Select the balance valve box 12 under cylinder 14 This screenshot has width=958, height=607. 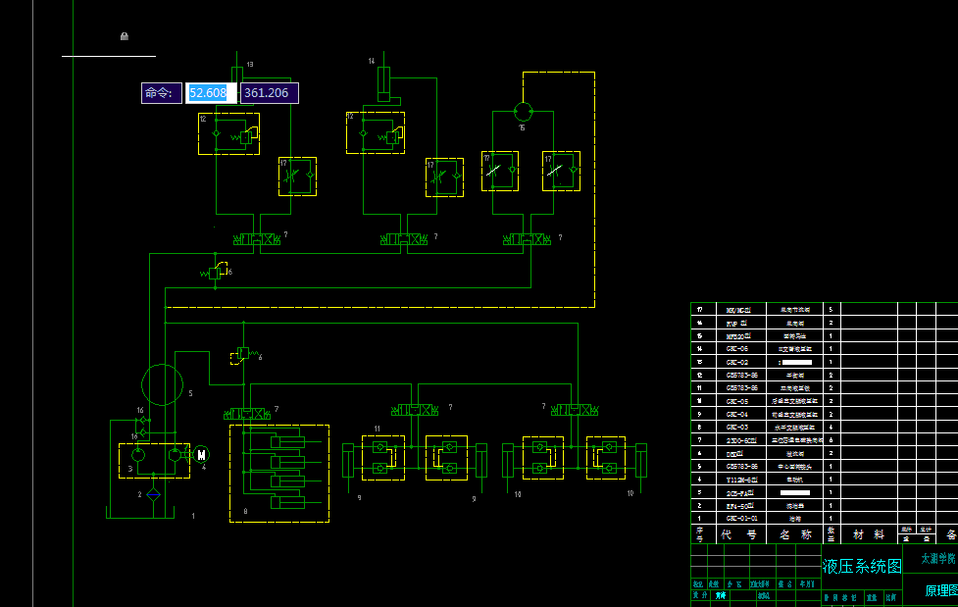click(376, 132)
